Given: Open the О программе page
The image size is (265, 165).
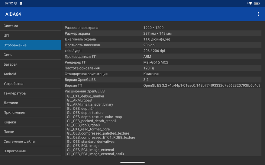Looking at the screenshot, I should pyautogui.click(x=30, y=151).
